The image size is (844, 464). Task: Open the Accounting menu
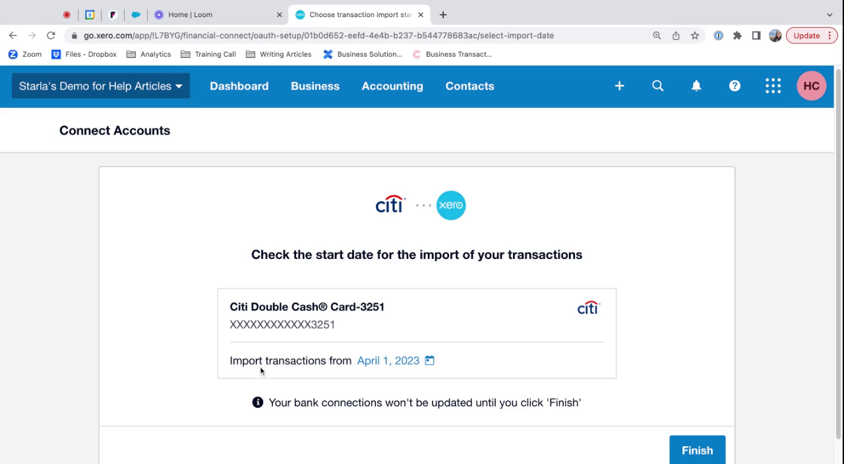(392, 86)
